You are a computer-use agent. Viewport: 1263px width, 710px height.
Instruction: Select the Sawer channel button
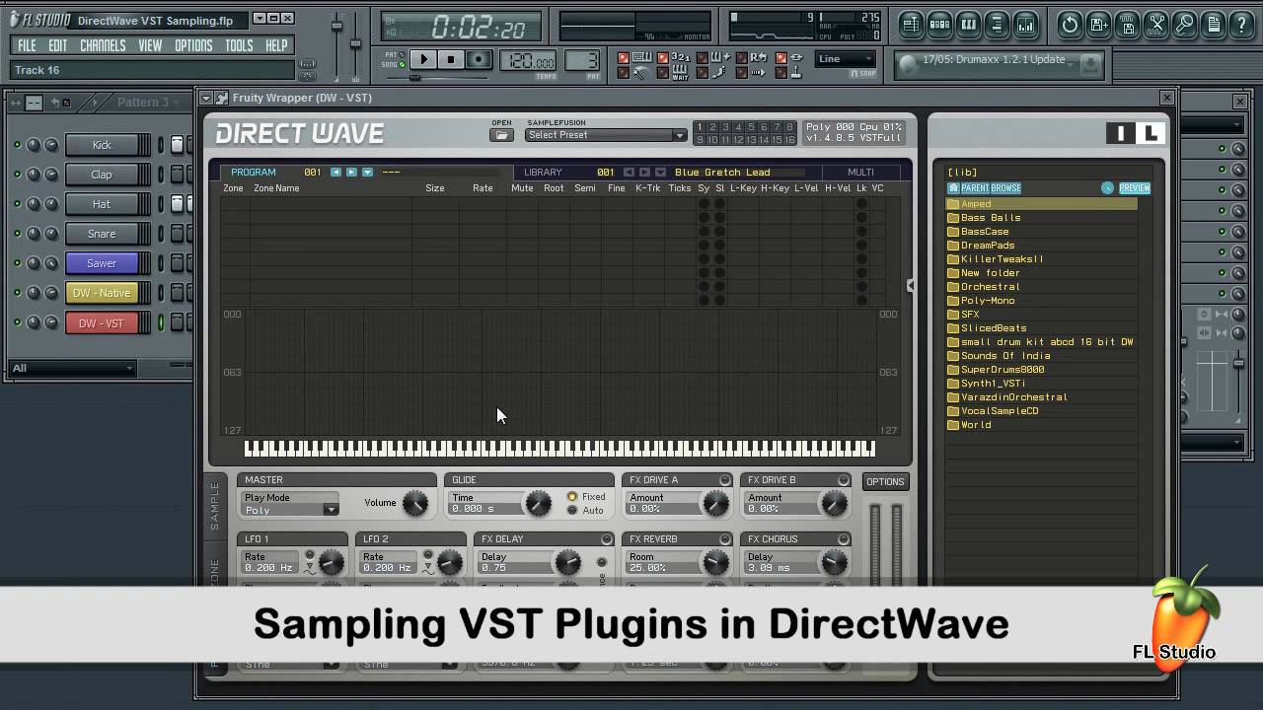tap(102, 263)
